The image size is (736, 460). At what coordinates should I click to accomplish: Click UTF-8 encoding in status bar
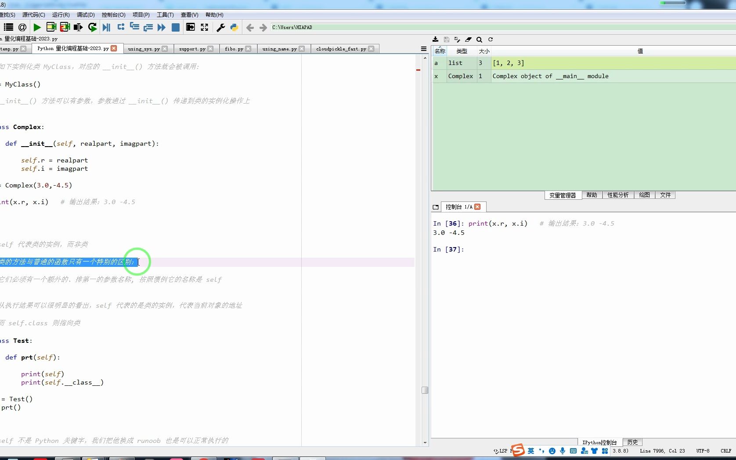coord(703,451)
